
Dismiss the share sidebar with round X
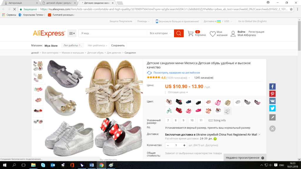[x=272, y=129]
